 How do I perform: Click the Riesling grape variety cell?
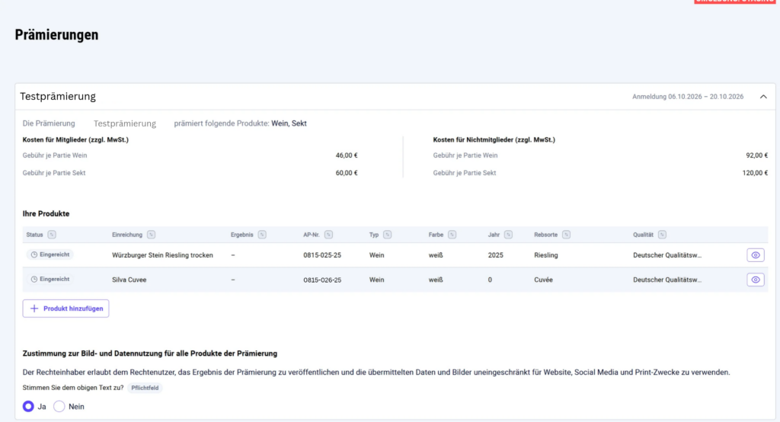point(546,254)
